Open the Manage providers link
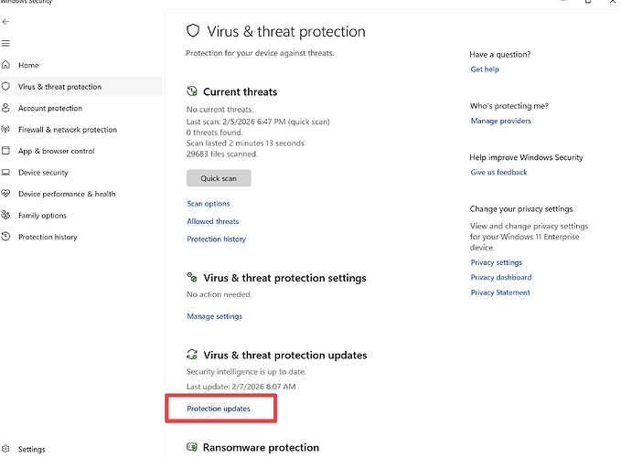This screenshot has width=621, height=457. click(x=500, y=121)
